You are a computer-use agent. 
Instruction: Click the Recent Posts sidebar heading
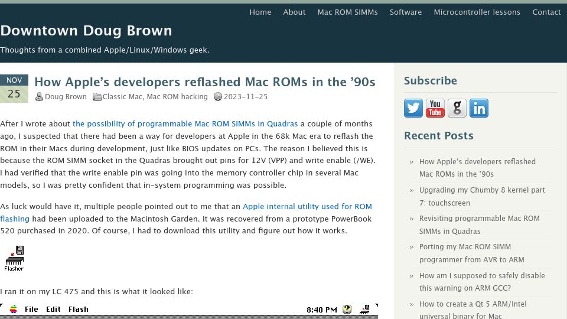[439, 136]
